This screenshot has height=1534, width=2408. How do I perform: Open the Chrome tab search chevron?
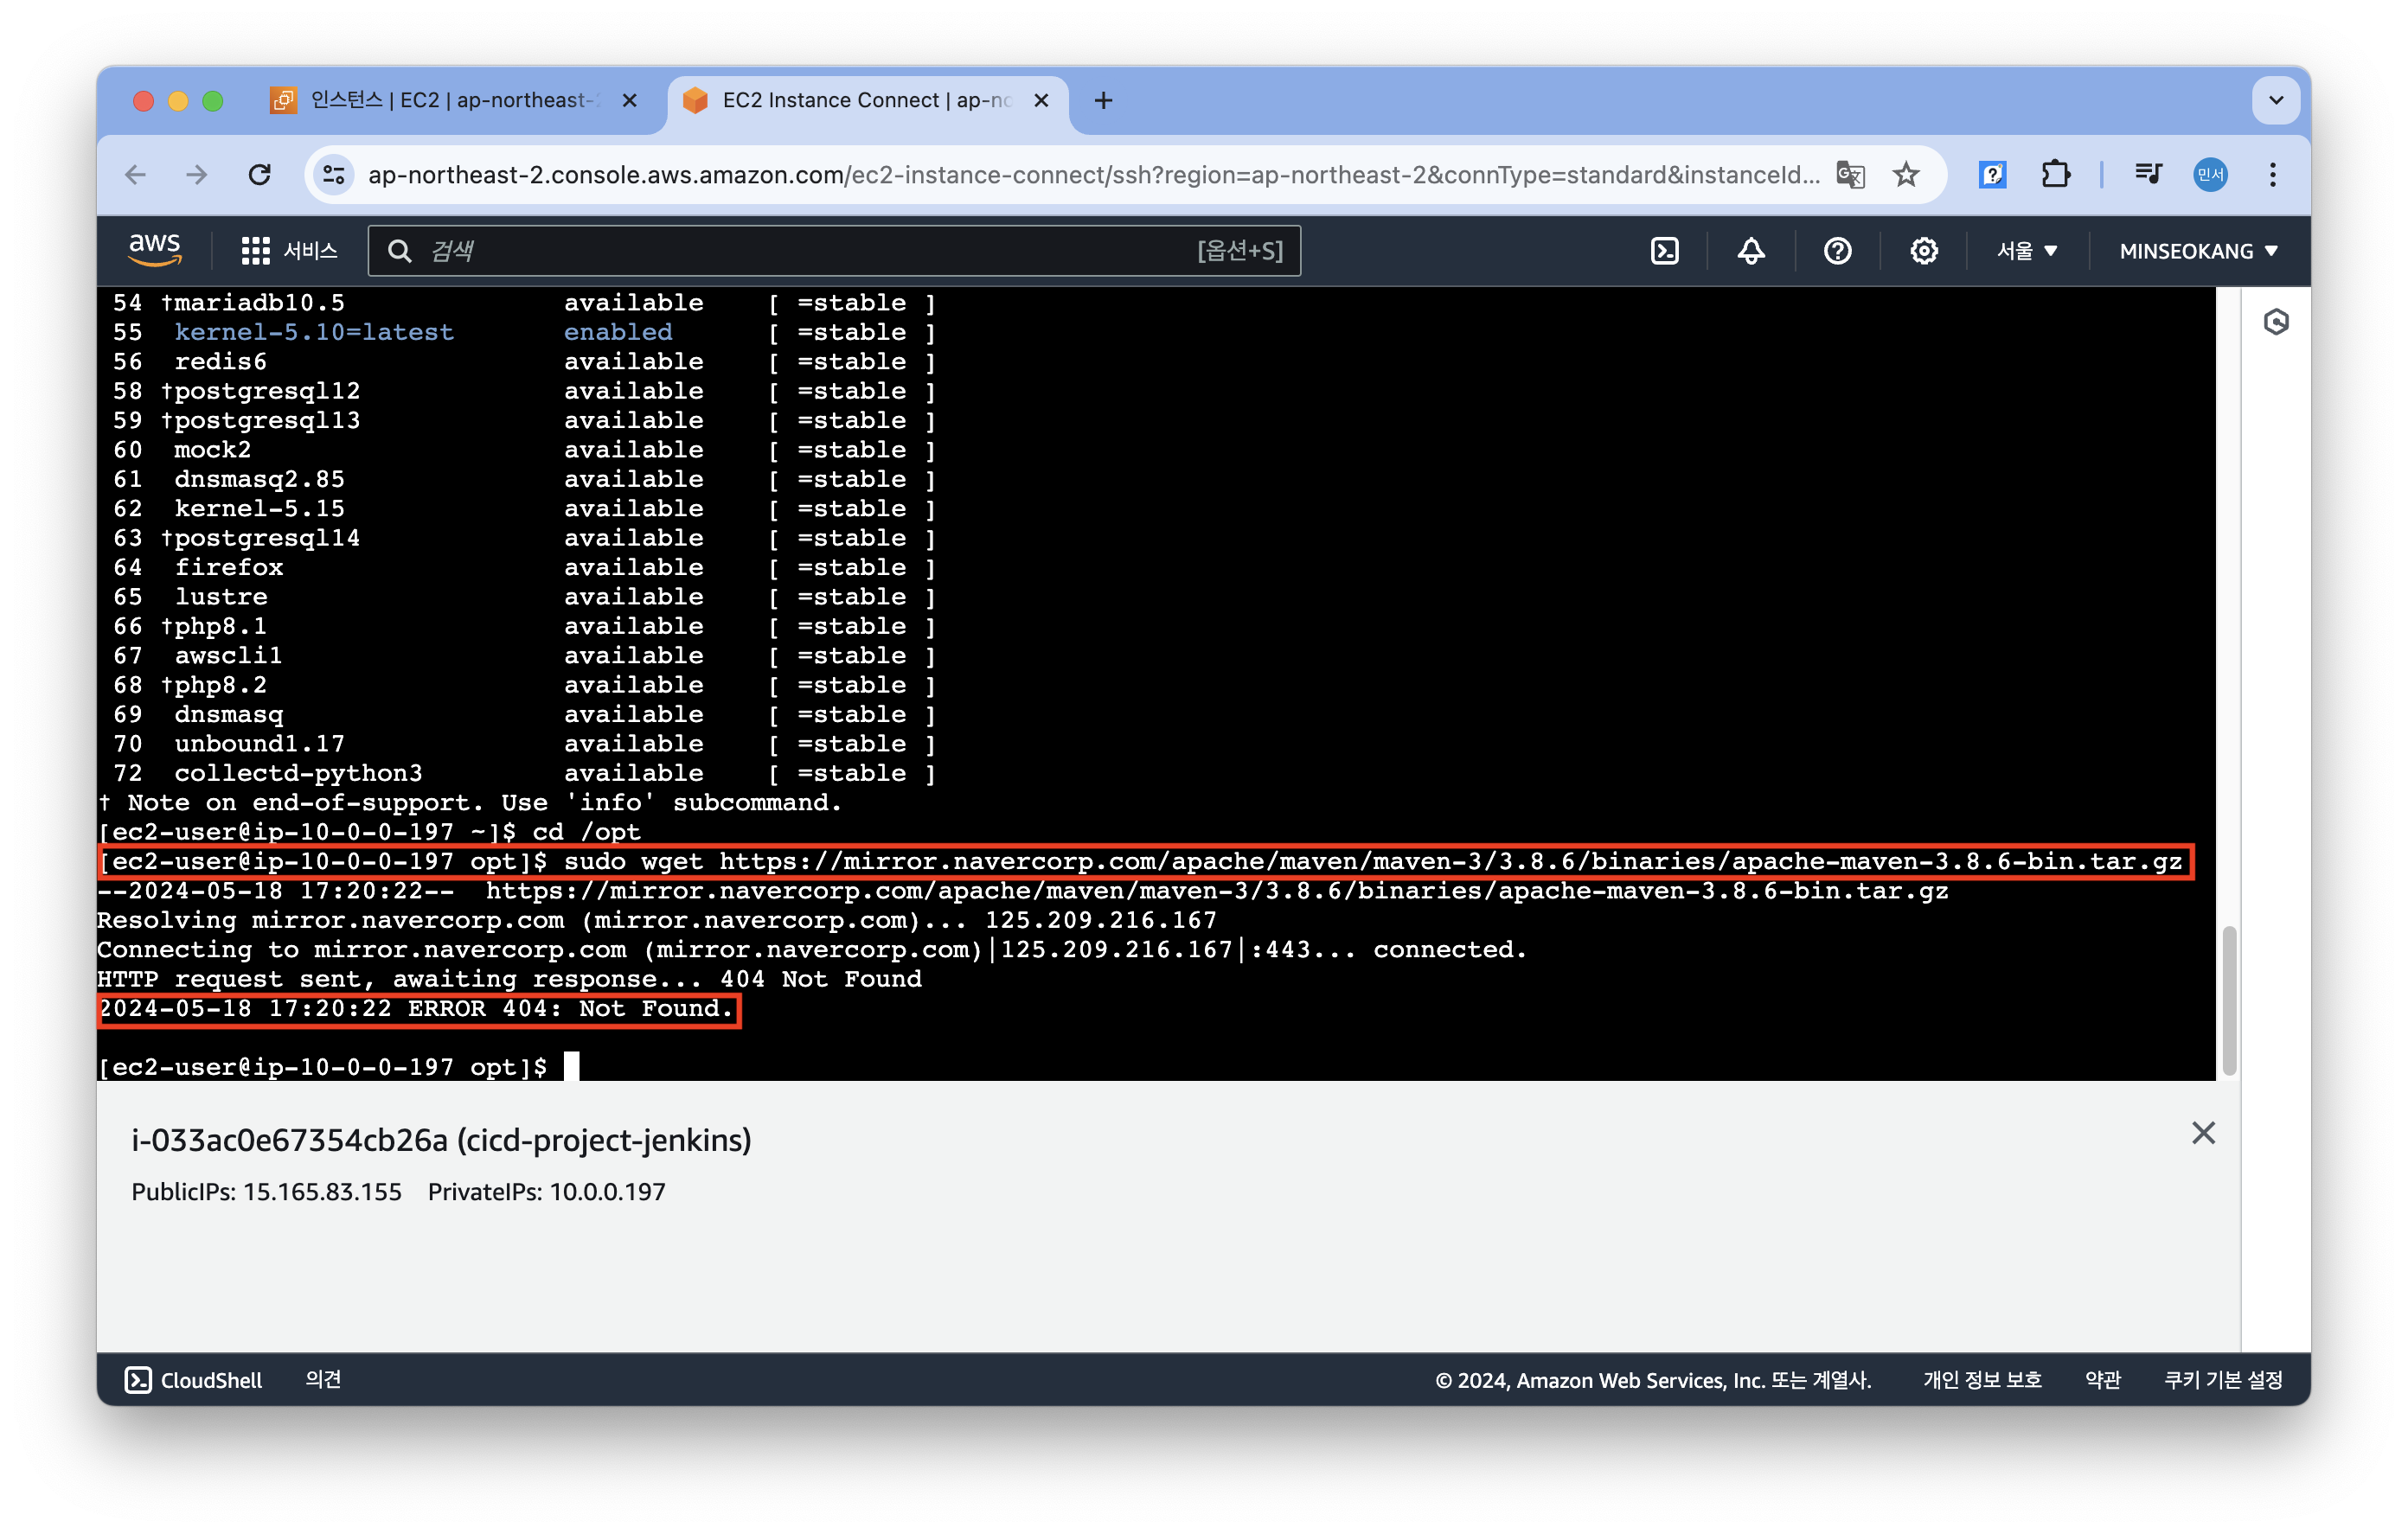pyautogui.click(x=2276, y=100)
